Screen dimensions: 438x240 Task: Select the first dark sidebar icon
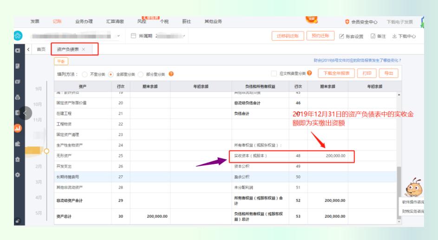(18, 51)
